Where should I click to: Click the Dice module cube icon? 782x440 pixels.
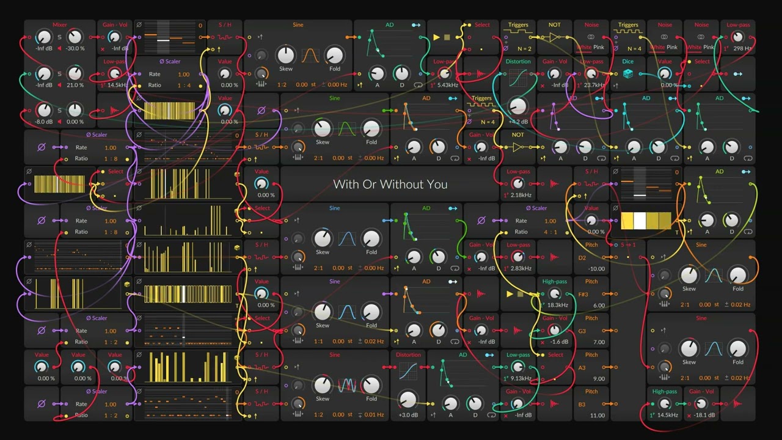[628, 74]
